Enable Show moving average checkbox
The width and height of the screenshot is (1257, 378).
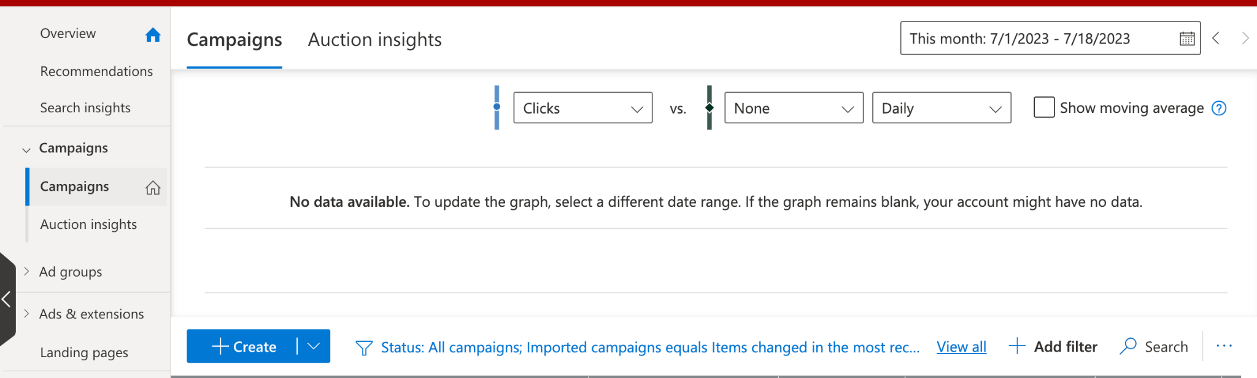1044,107
